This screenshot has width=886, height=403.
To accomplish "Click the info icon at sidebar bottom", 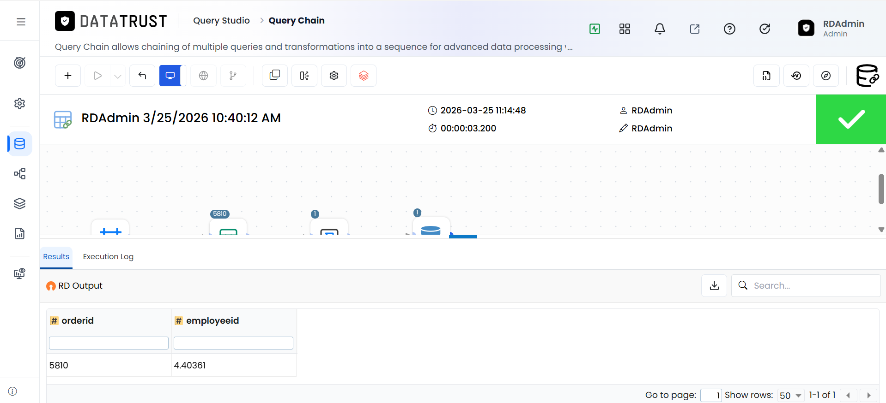I will 12,391.
